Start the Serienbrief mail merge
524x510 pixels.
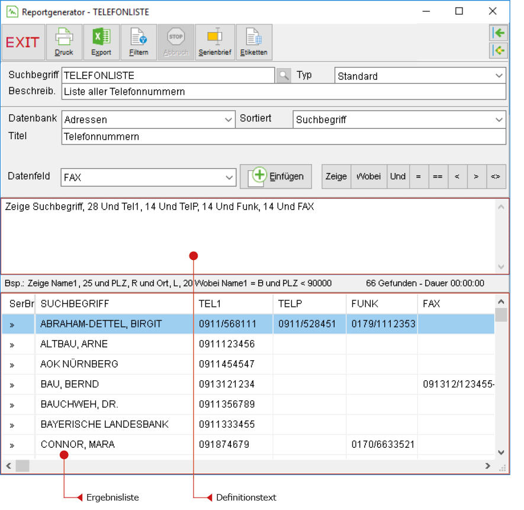coord(215,42)
